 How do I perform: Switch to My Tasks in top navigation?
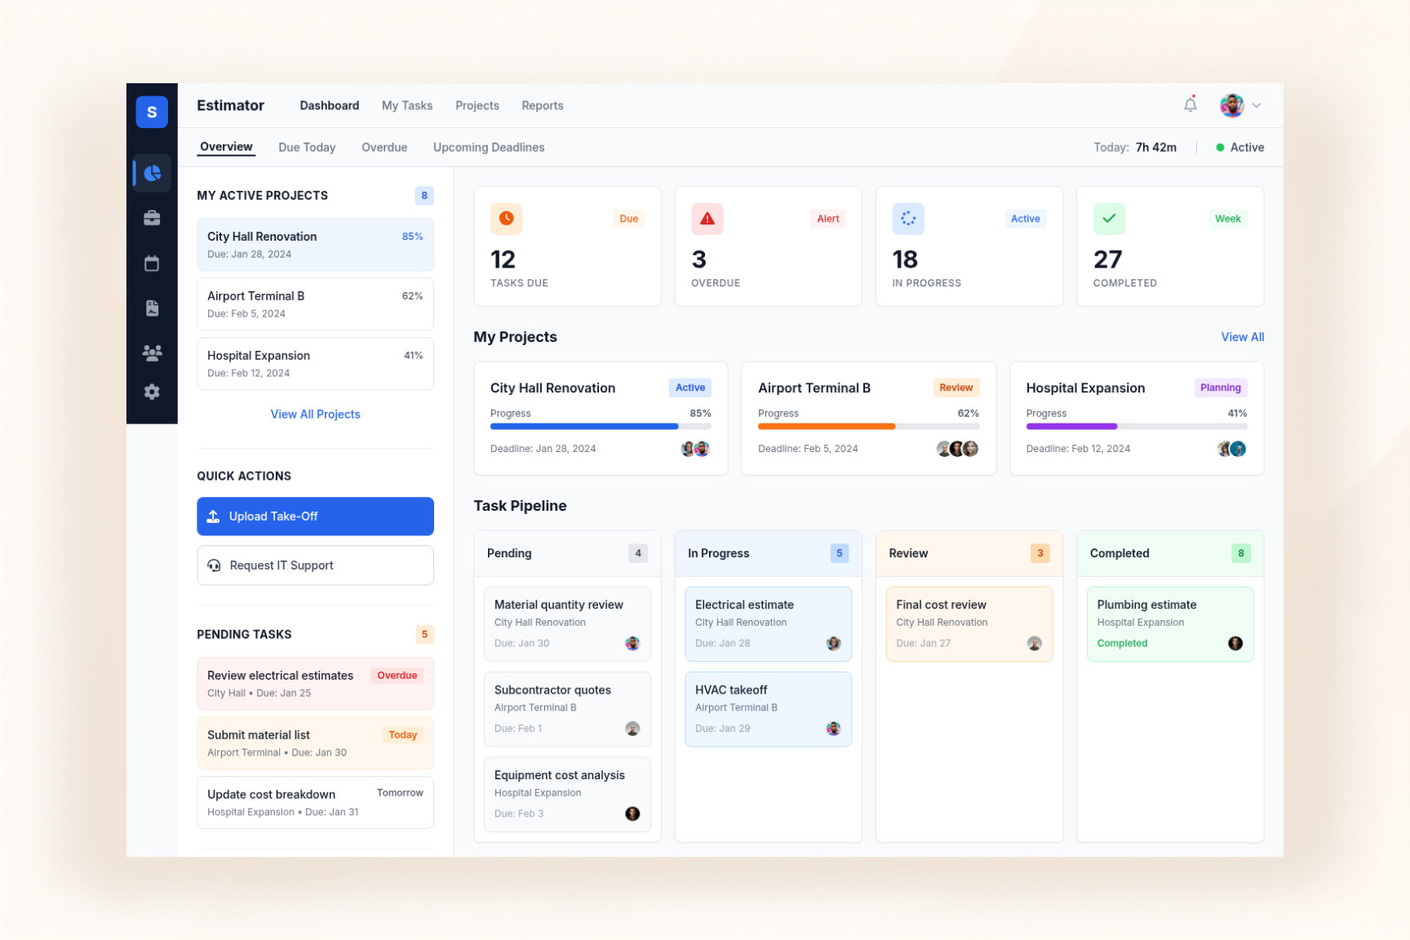[x=407, y=105]
